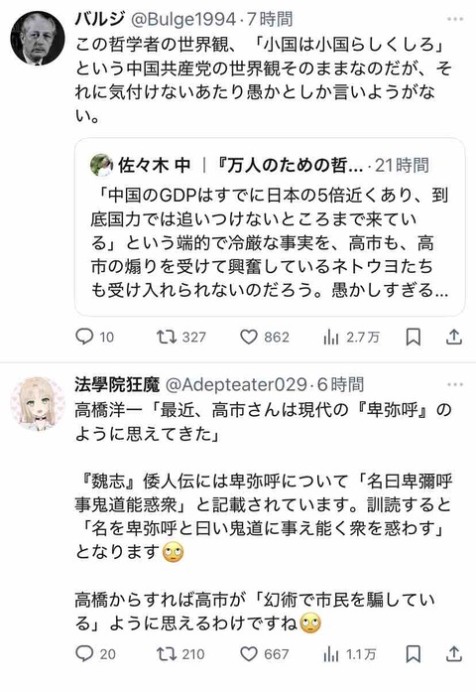Bookmark the バルジ tweet
This screenshot has width=476, height=693.
(x=414, y=338)
